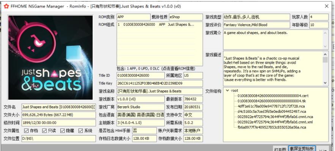Click the 载体性质 eShop field
The width and height of the screenshot is (335, 151).
(x=186, y=17)
